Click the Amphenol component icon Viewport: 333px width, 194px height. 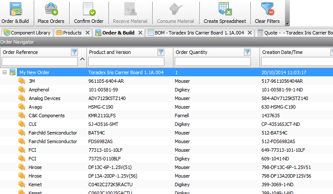22,90
